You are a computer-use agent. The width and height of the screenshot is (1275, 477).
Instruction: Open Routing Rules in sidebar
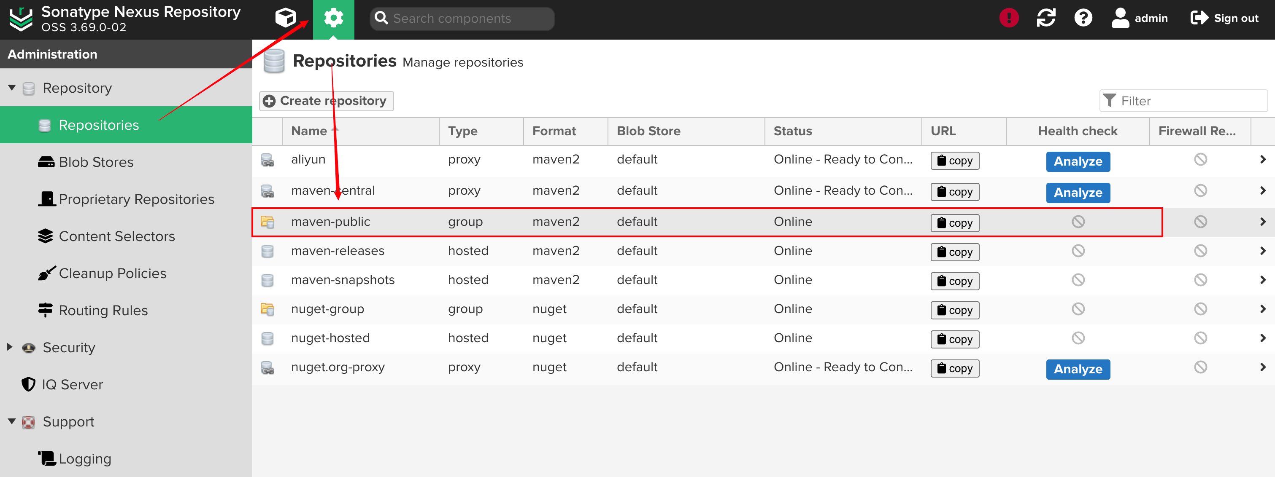click(103, 311)
